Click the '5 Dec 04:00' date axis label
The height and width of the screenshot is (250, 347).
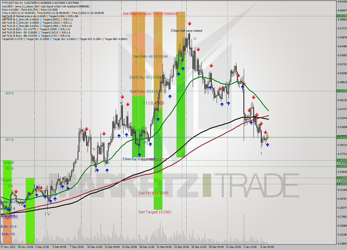60,247
